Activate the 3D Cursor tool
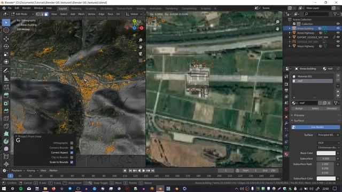 (6, 30)
